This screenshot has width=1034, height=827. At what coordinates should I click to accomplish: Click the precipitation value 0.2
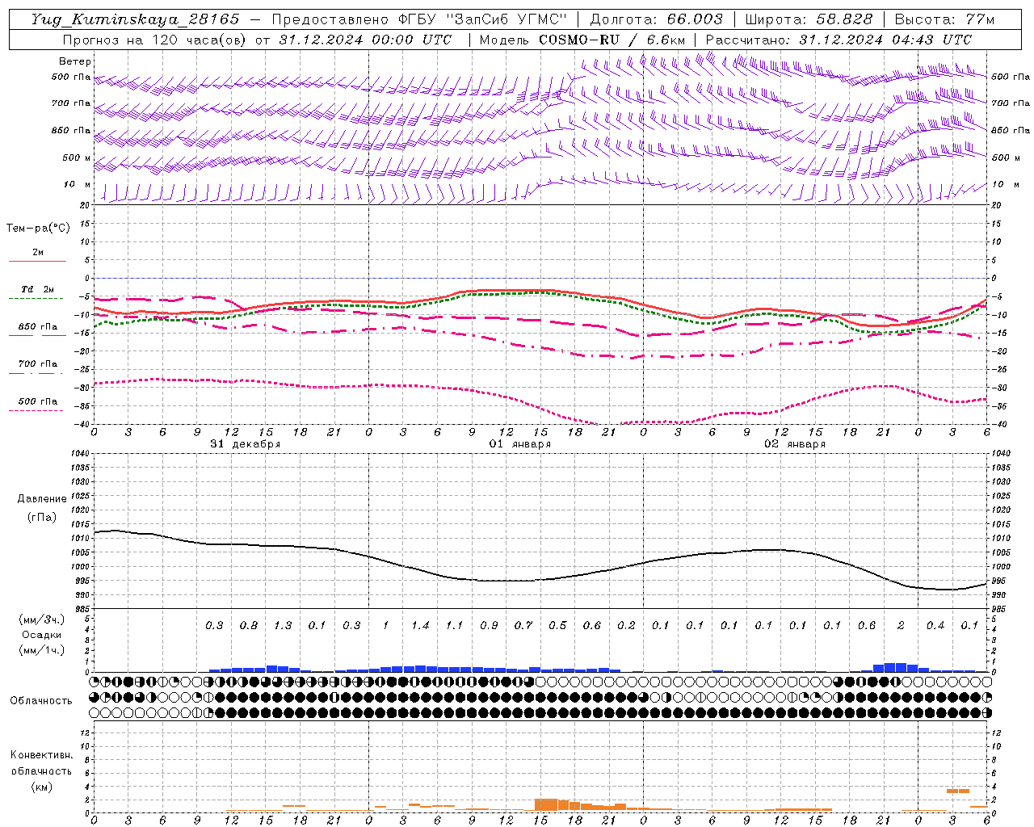tap(626, 626)
